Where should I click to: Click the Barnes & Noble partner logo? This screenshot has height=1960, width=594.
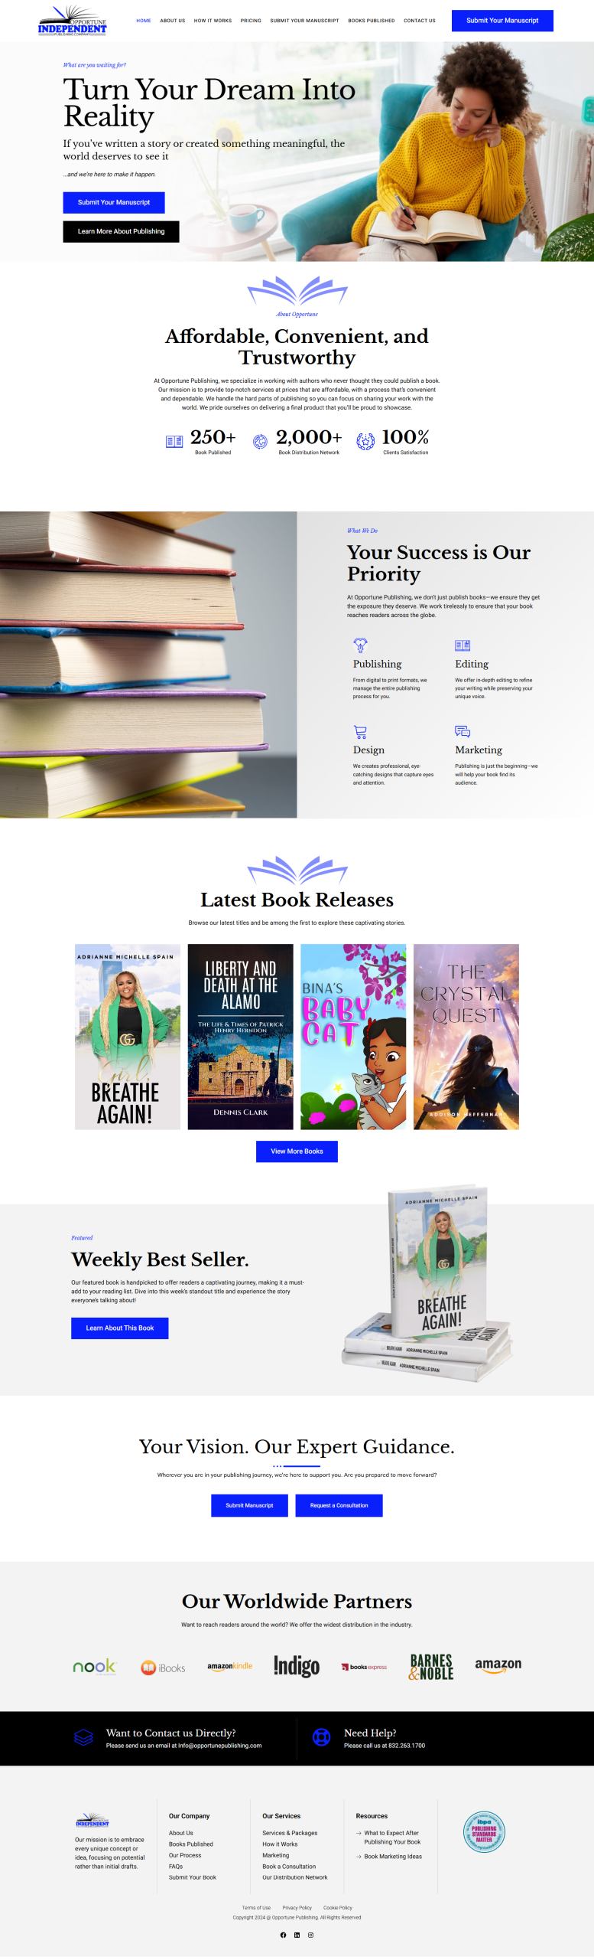[432, 1666]
